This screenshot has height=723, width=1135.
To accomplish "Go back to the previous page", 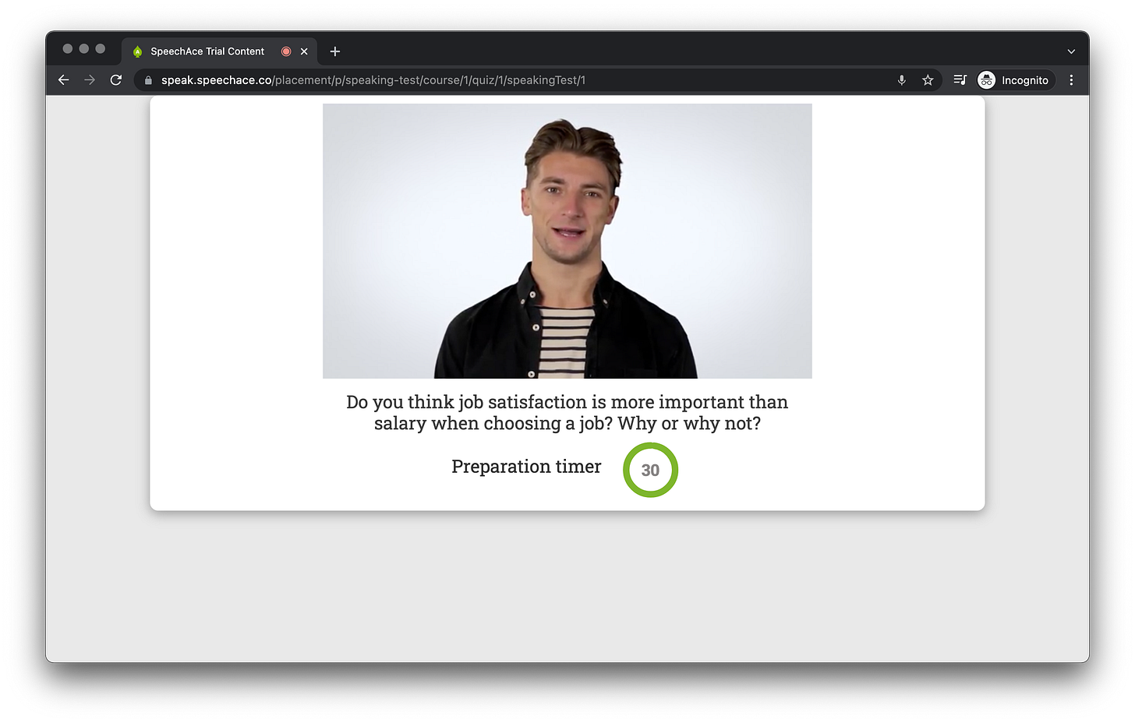I will point(64,80).
